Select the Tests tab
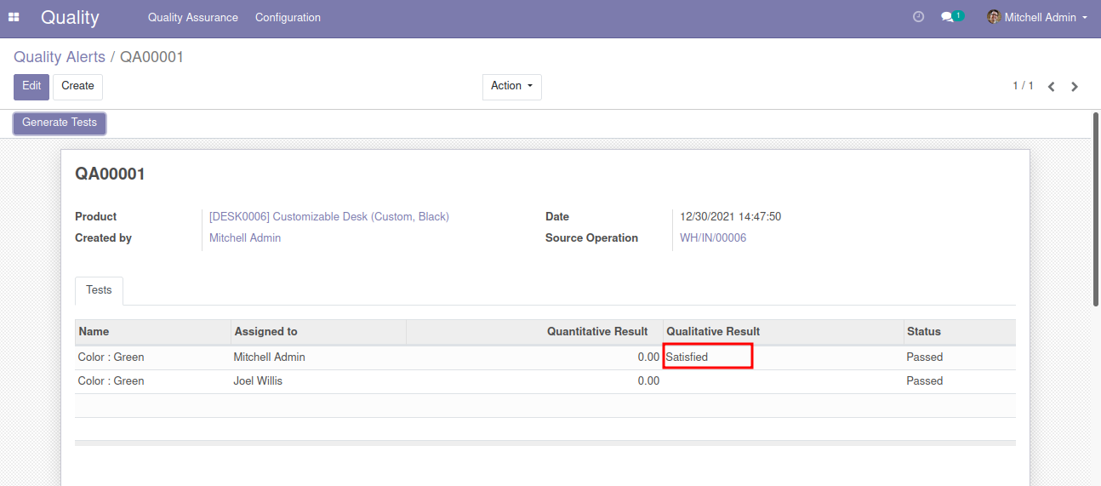 (99, 290)
